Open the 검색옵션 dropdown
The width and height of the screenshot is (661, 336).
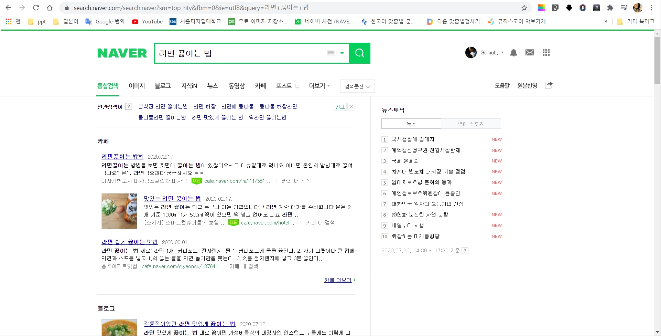coord(357,86)
